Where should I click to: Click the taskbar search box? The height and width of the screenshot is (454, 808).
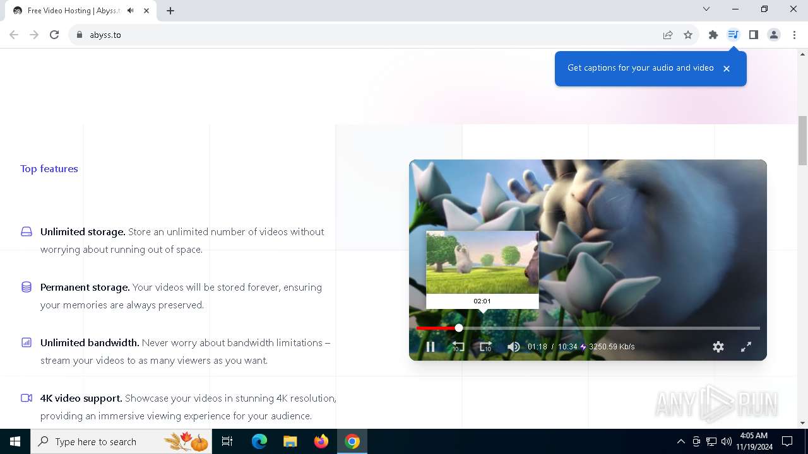click(x=122, y=441)
